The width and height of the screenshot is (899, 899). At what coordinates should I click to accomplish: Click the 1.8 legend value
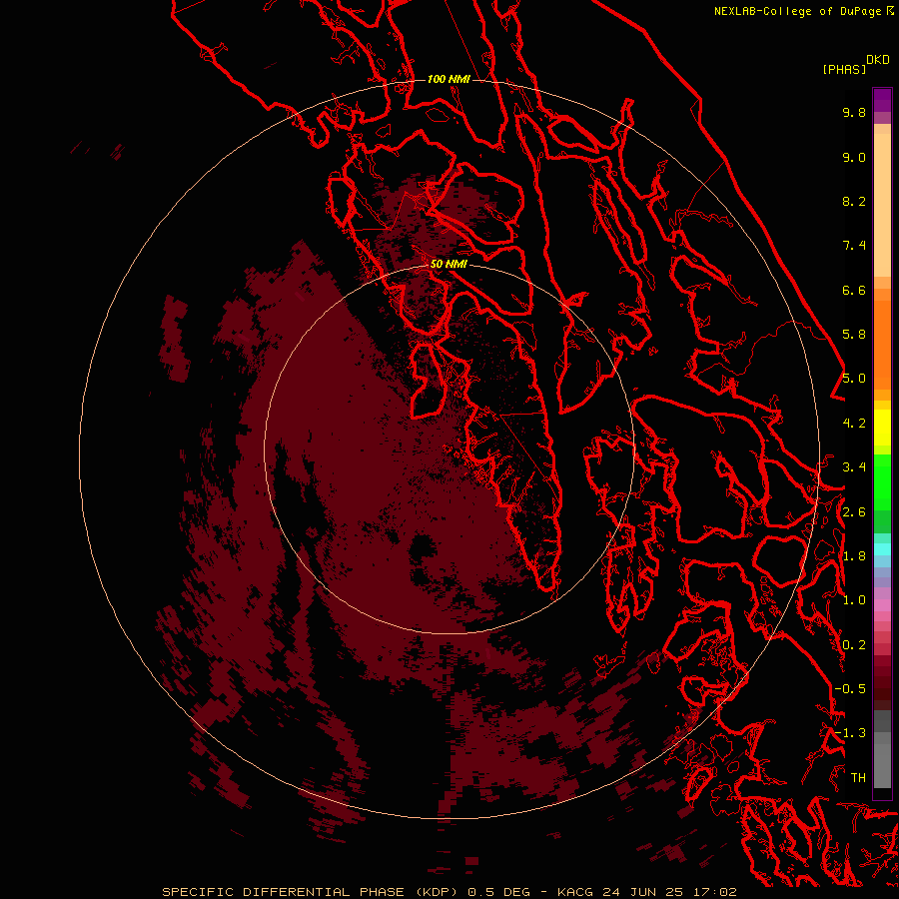point(854,556)
